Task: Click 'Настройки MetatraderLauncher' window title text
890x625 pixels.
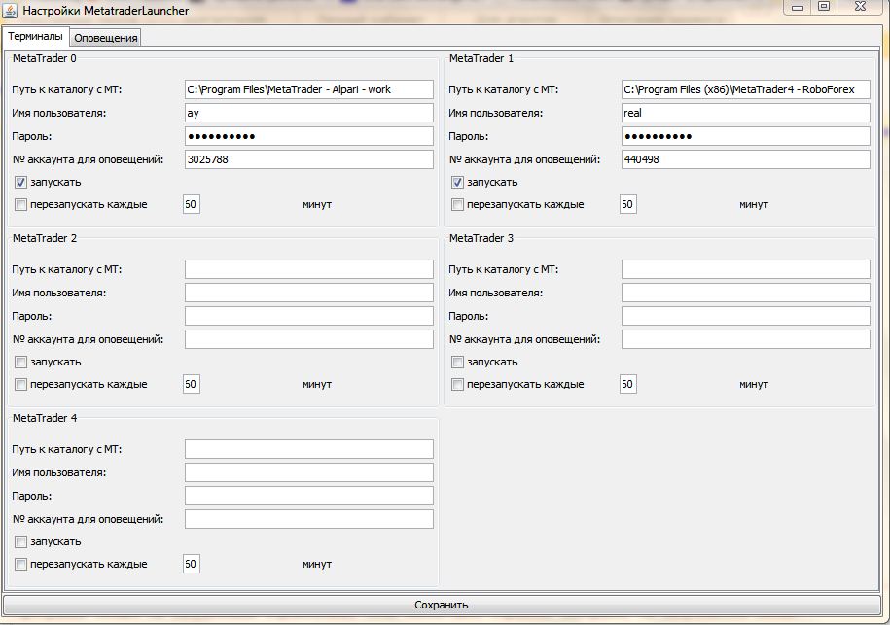Action: [106, 11]
